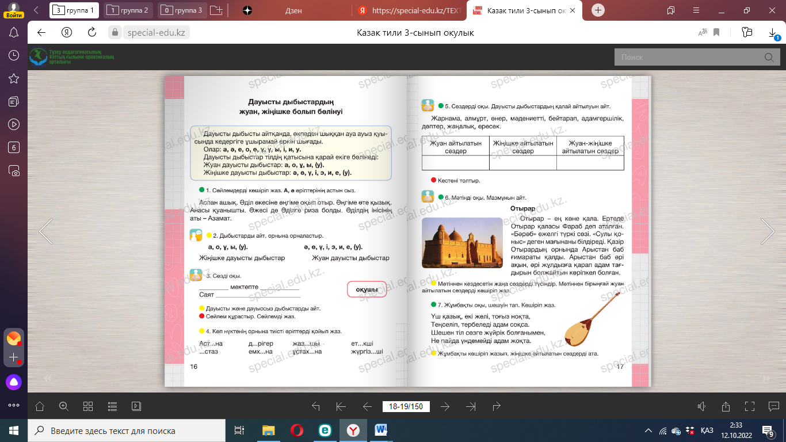Open Microsoft Word from the taskbar

(x=381, y=430)
